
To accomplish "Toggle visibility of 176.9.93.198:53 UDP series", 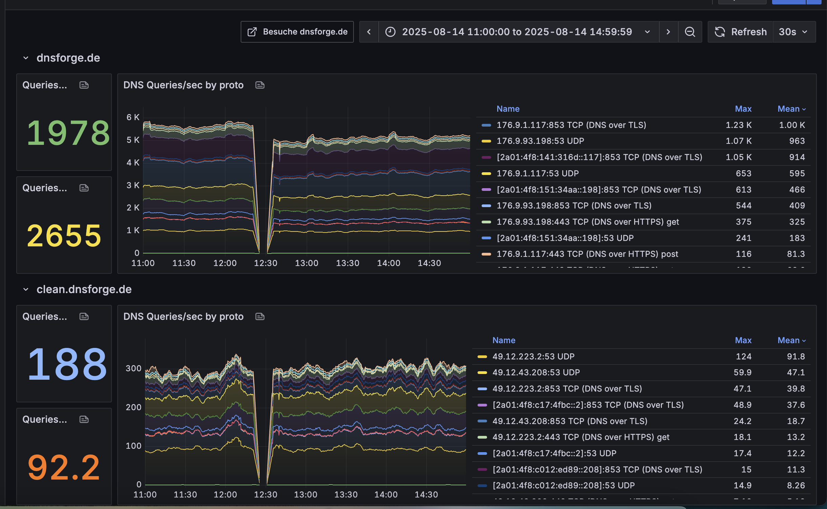I will click(x=540, y=141).
